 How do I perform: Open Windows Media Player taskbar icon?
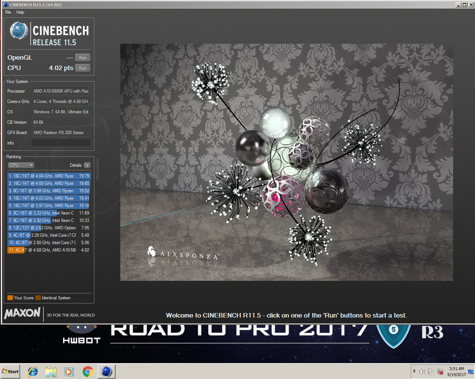pyautogui.click(x=69, y=372)
